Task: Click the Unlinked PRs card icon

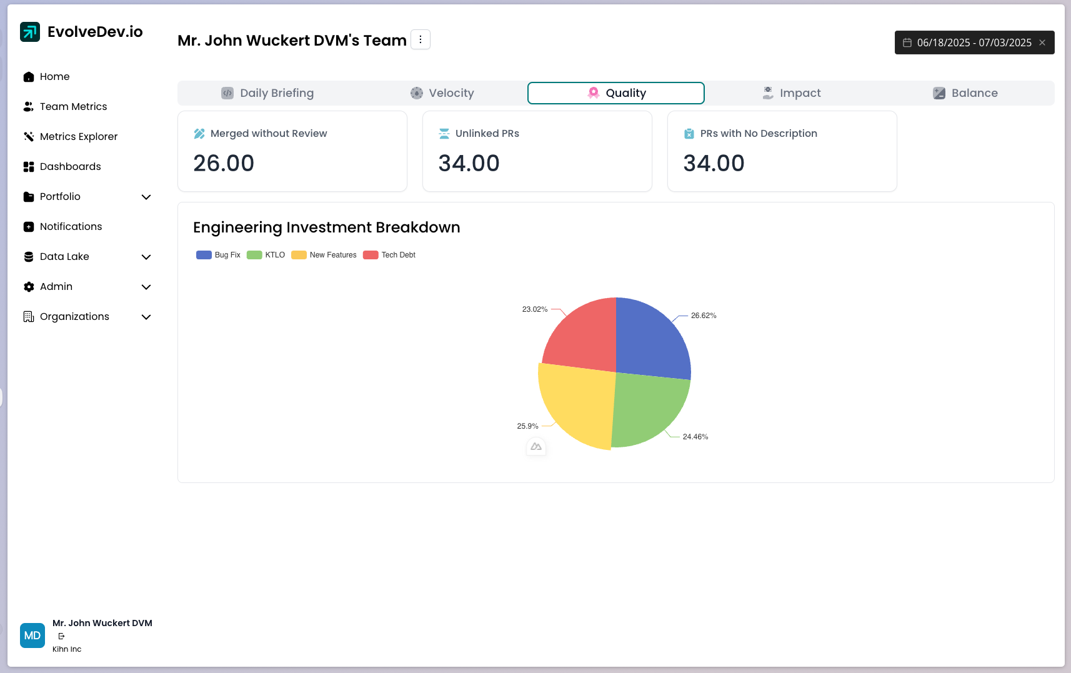Action: 444,134
